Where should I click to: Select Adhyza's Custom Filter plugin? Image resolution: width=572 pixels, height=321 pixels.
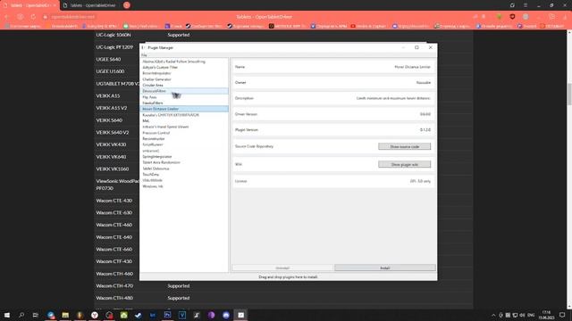click(x=184, y=68)
